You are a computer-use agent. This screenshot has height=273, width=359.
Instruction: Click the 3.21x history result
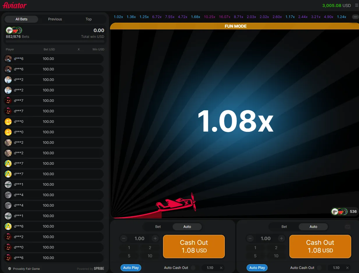tap(316, 17)
